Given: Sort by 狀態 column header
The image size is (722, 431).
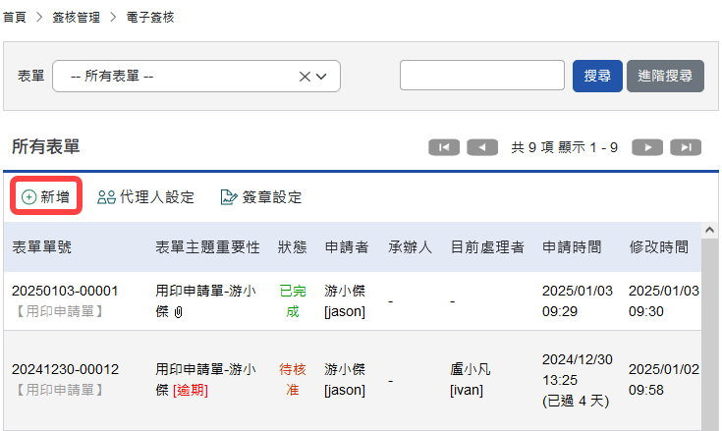Looking at the screenshot, I should pos(293,247).
